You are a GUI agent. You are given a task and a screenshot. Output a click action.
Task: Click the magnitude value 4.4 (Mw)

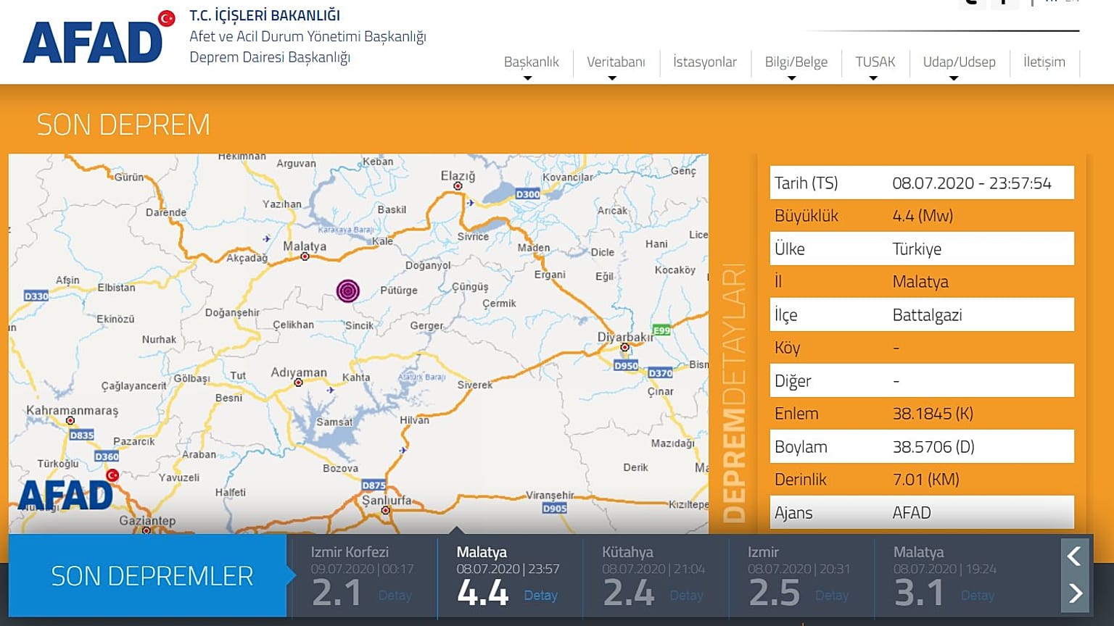(x=923, y=216)
